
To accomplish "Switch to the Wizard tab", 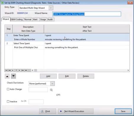I will 6,19.
